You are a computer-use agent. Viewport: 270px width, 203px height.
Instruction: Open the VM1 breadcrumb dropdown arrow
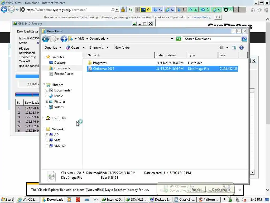click(87, 39)
